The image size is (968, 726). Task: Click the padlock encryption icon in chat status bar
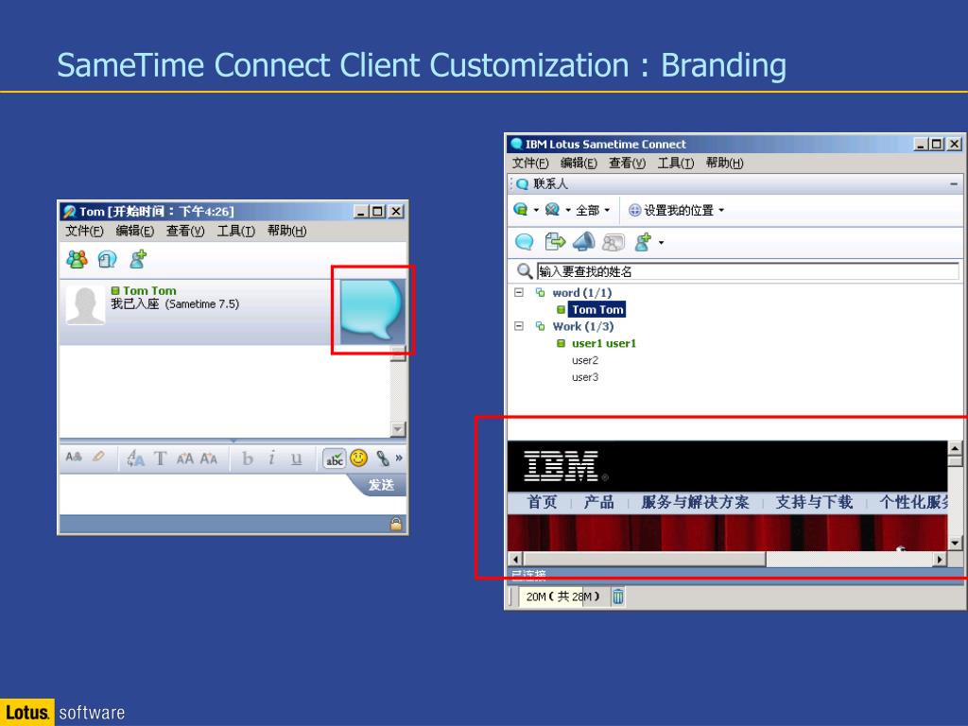396,524
